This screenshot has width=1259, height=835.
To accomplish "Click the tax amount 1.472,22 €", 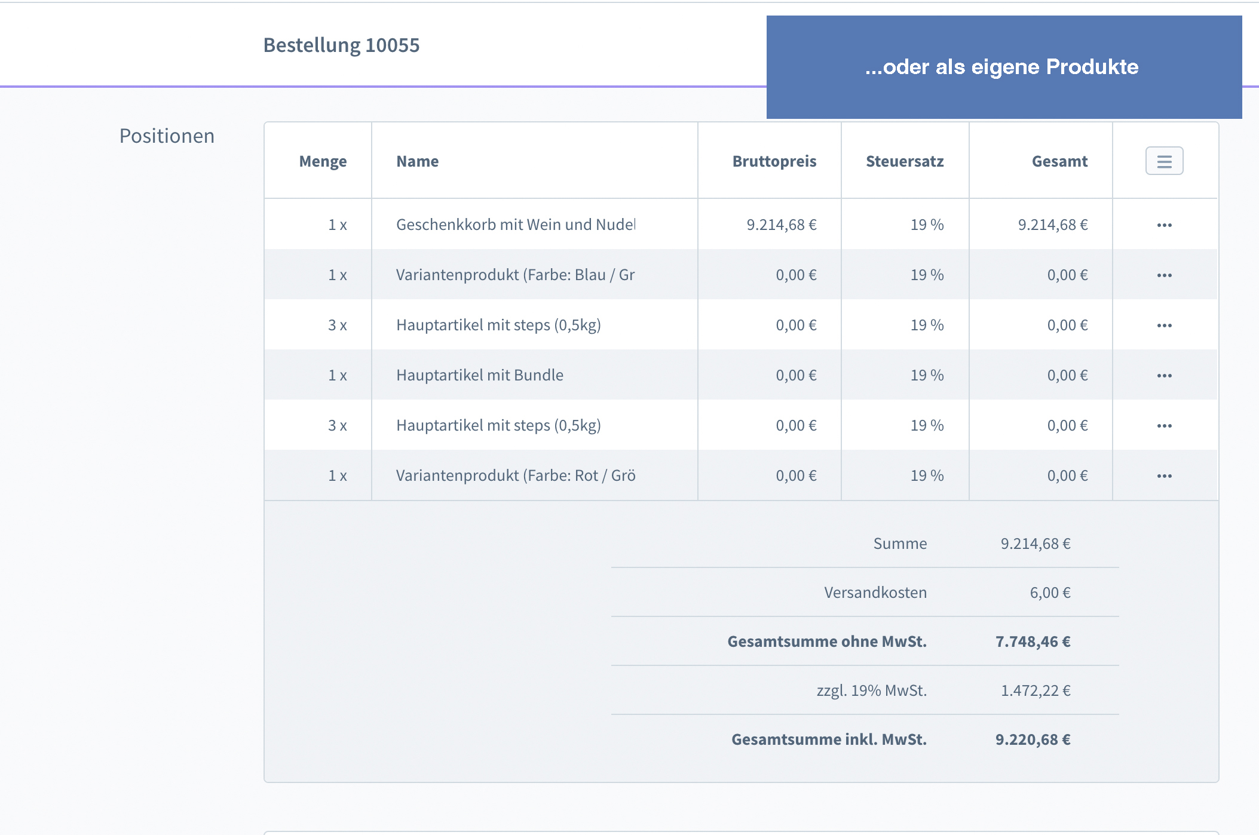I will pyautogui.click(x=1036, y=690).
